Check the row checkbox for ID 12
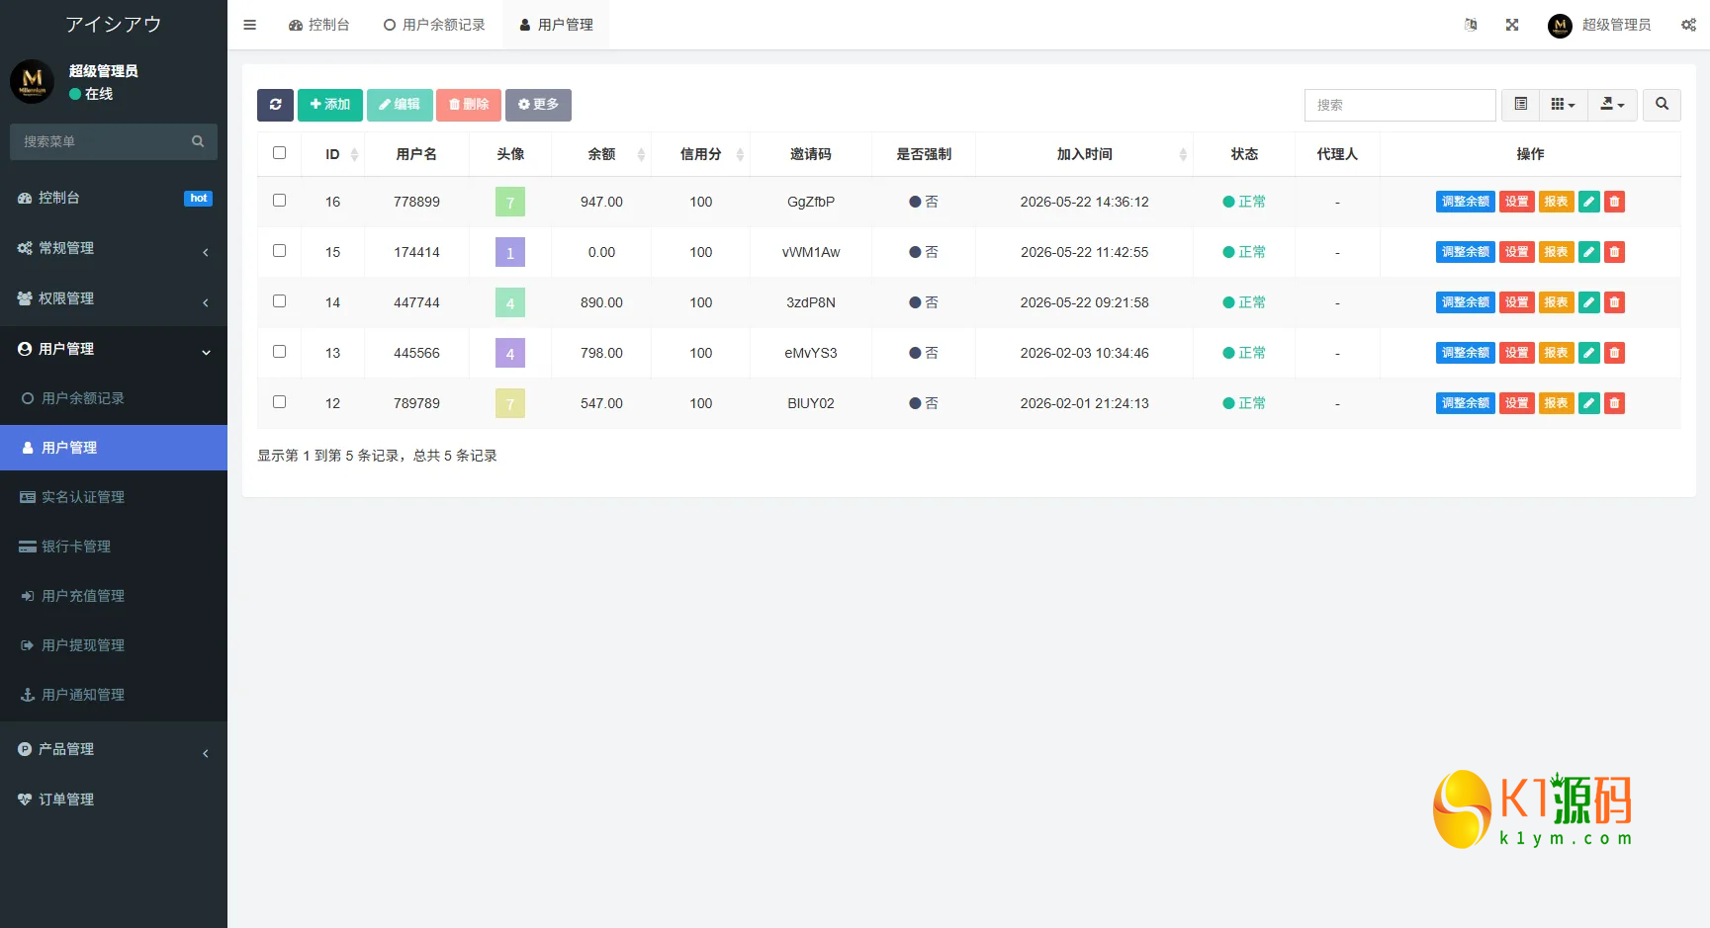This screenshot has height=928, width=1710. [x=279, y=402]
